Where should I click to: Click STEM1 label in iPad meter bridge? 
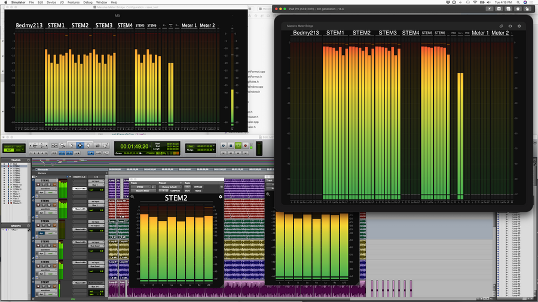click(x=335, y=33)
